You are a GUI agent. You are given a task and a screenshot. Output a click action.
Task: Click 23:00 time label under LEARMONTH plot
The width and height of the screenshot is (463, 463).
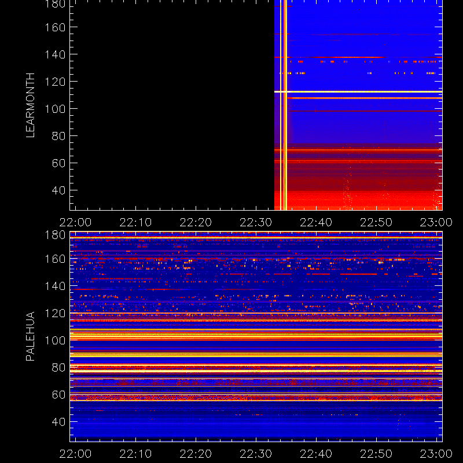tap(436, 222)
